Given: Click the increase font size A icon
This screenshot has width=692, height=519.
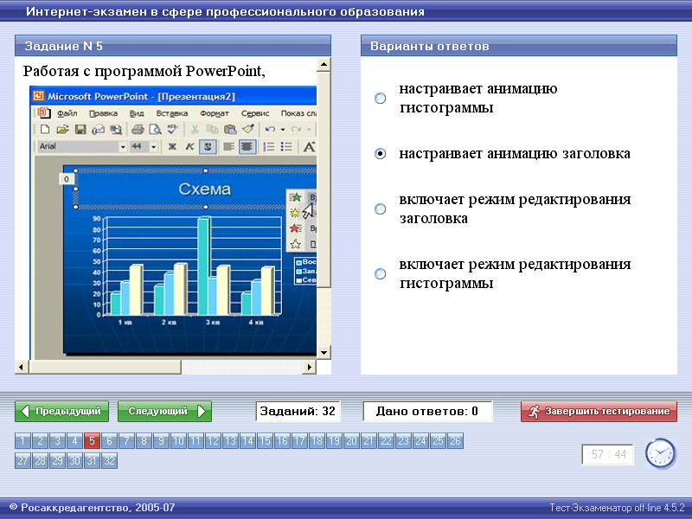Looking at the screenshot, I should click(x=309, y=146).
